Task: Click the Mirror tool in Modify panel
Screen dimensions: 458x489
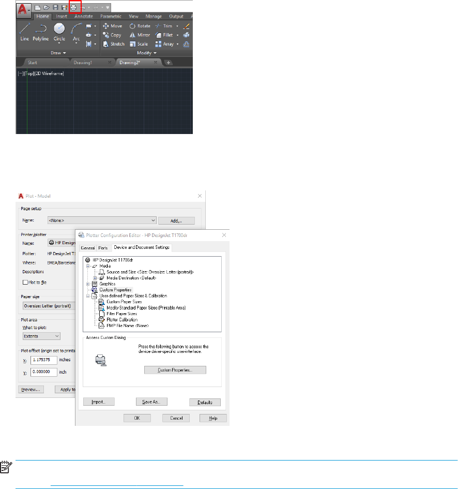Action: coord(140,35)
